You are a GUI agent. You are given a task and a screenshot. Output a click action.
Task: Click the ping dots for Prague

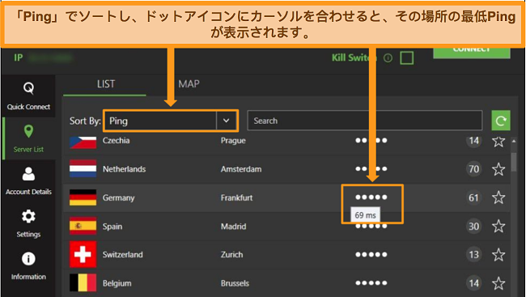pos(371,140)
